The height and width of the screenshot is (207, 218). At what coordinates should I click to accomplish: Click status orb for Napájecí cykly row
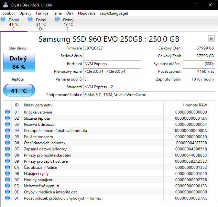coord(7,173)
